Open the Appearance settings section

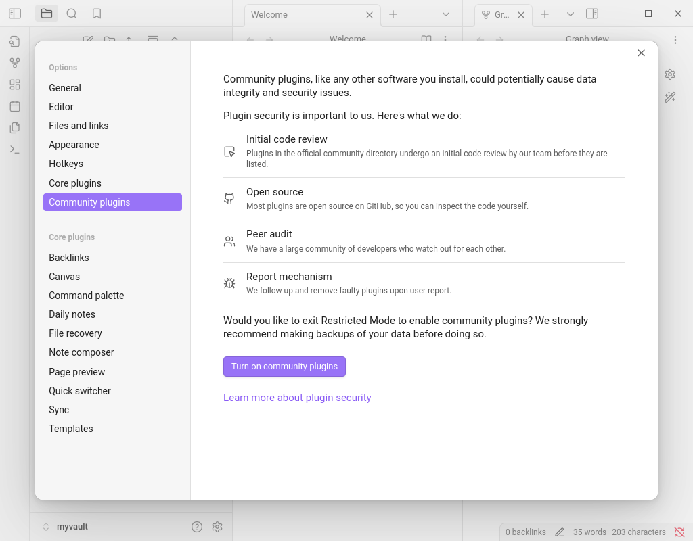pos(74,145)
